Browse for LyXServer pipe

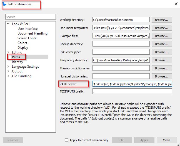coord(162,52)
